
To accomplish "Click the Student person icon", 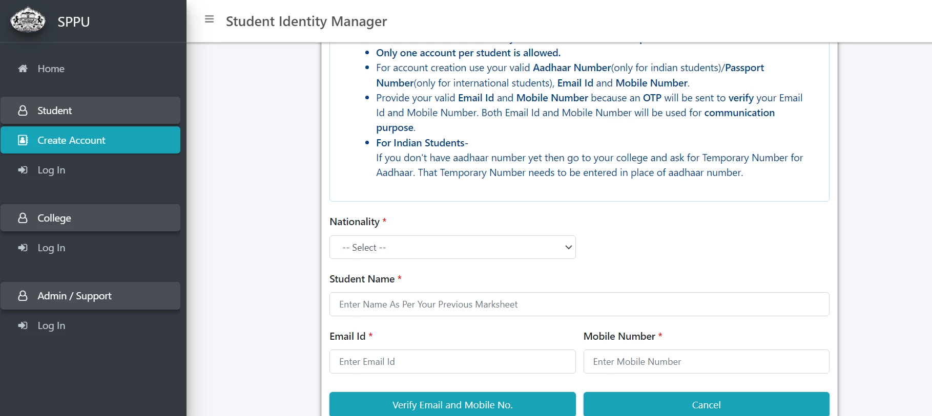I will (22, 111).
